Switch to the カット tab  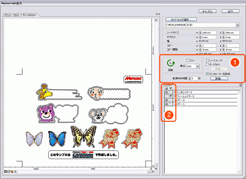coord(17,15)
